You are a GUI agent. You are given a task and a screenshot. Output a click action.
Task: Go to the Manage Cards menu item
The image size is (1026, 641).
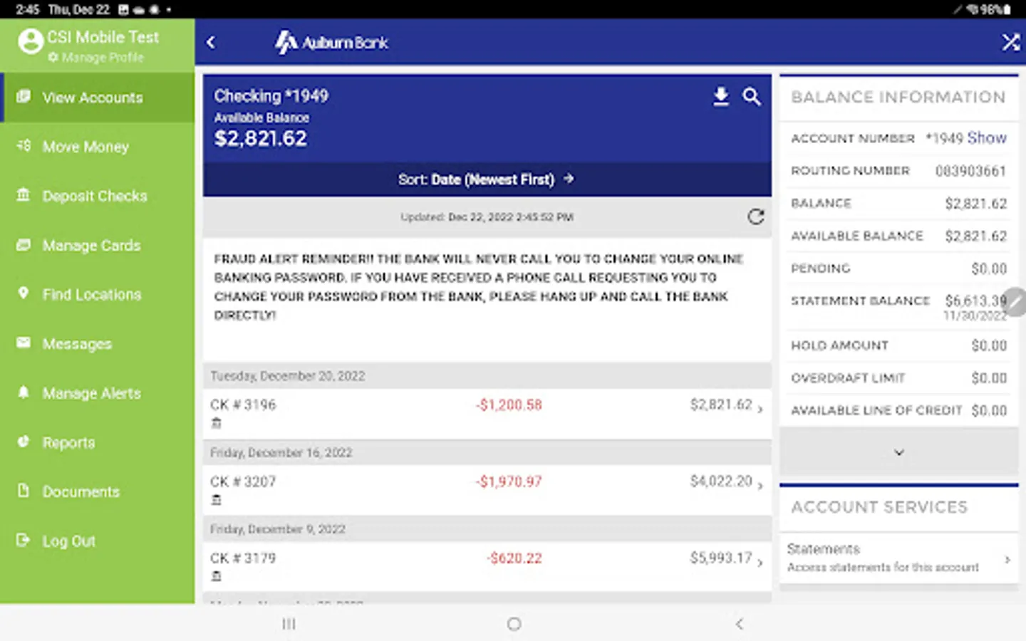point(98,245)
